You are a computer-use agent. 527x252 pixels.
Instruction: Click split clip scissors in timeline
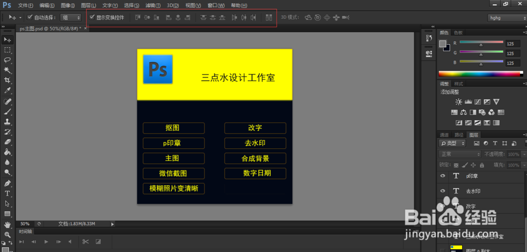pyautogui.click(x=85, y=241)
